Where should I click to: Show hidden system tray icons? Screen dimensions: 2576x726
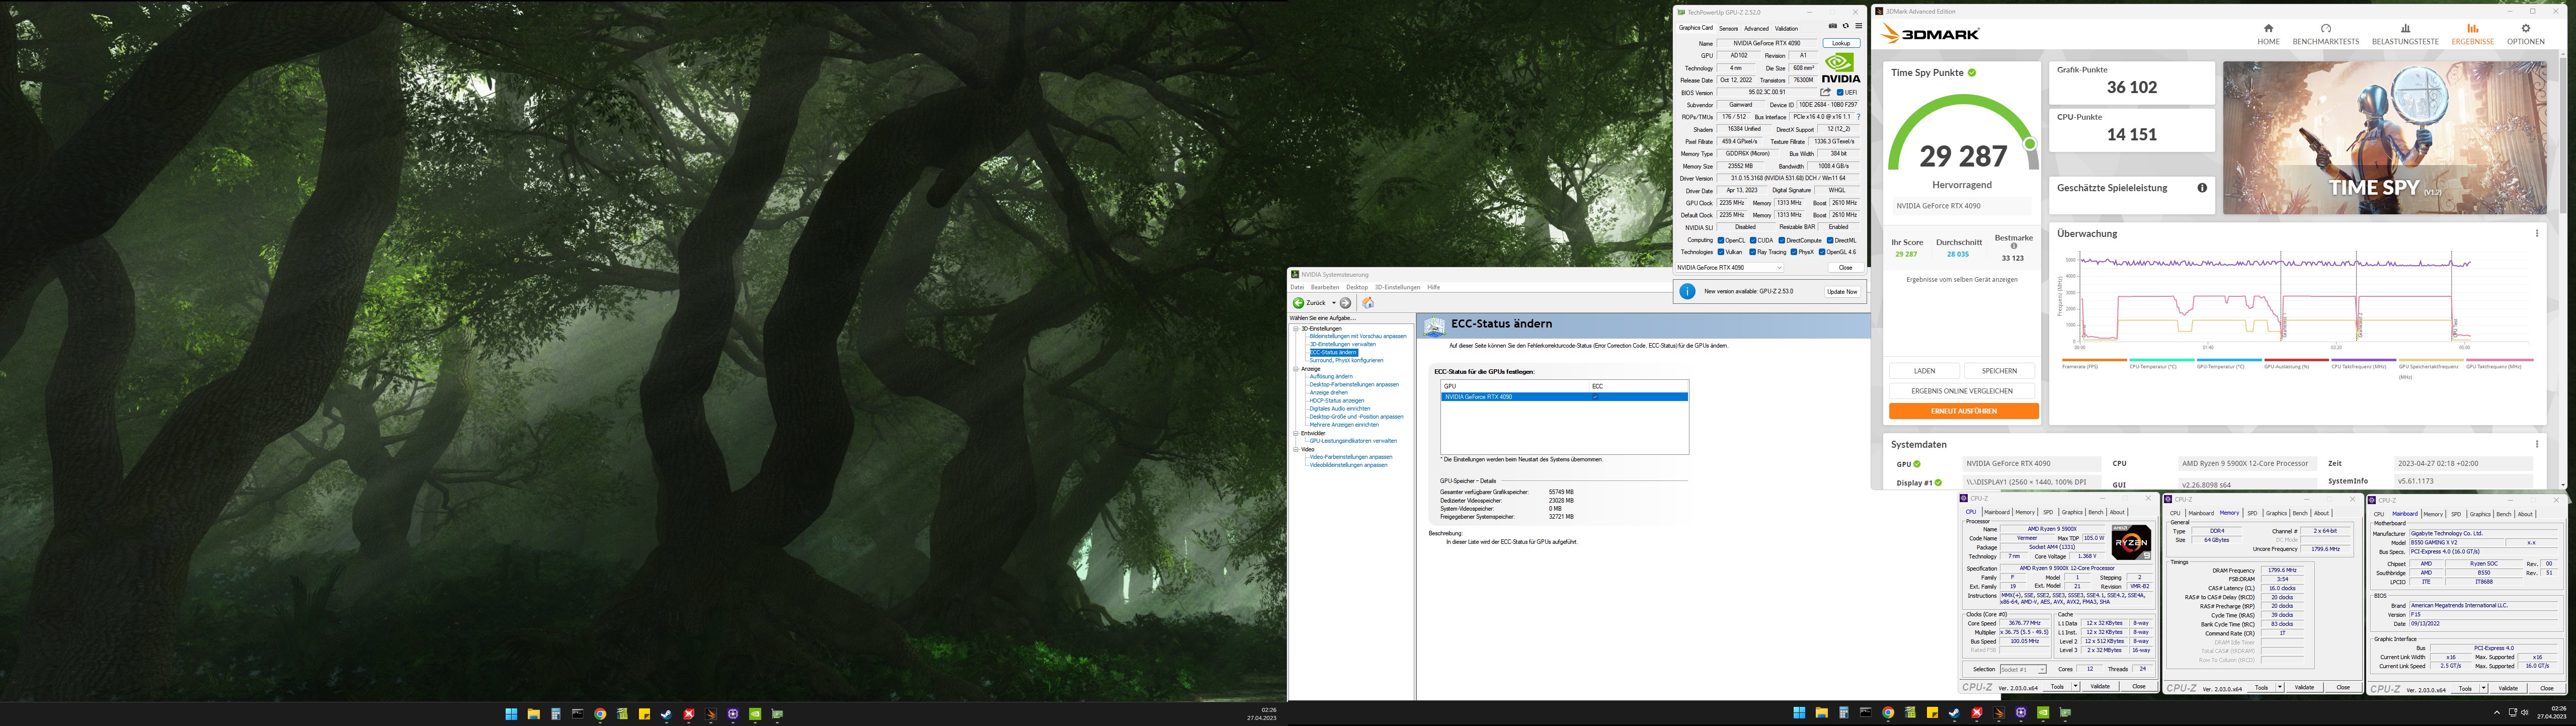(x=2496, y=712)
